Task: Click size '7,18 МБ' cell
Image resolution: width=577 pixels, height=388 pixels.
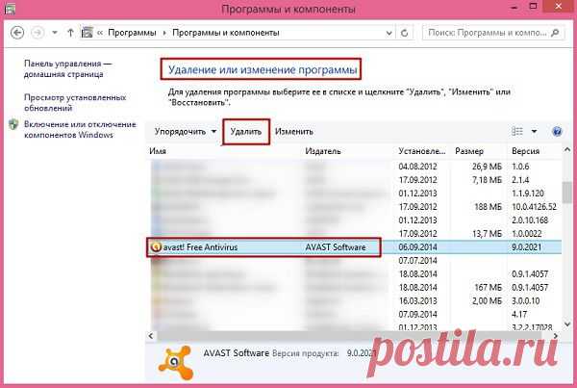Action: pos(487,180)
